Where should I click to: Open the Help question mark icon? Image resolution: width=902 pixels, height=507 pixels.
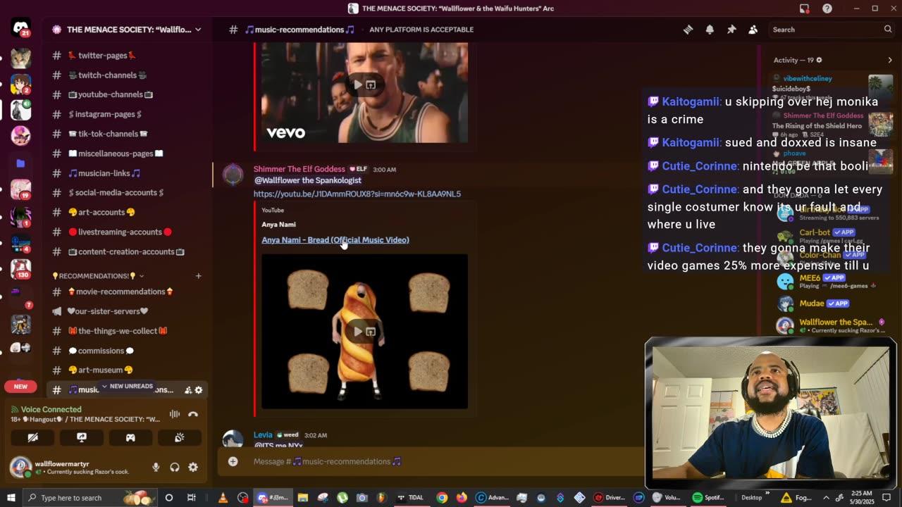point(827,8)
